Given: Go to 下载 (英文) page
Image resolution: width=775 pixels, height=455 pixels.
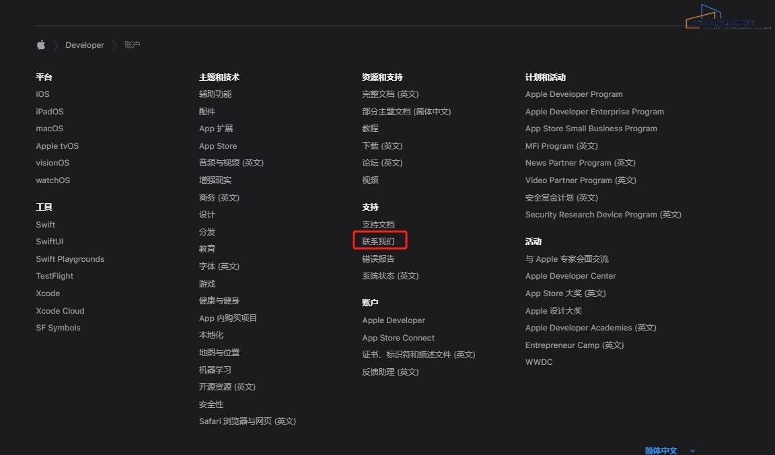Looking at the screenshot, I should [x=382, y=146].
